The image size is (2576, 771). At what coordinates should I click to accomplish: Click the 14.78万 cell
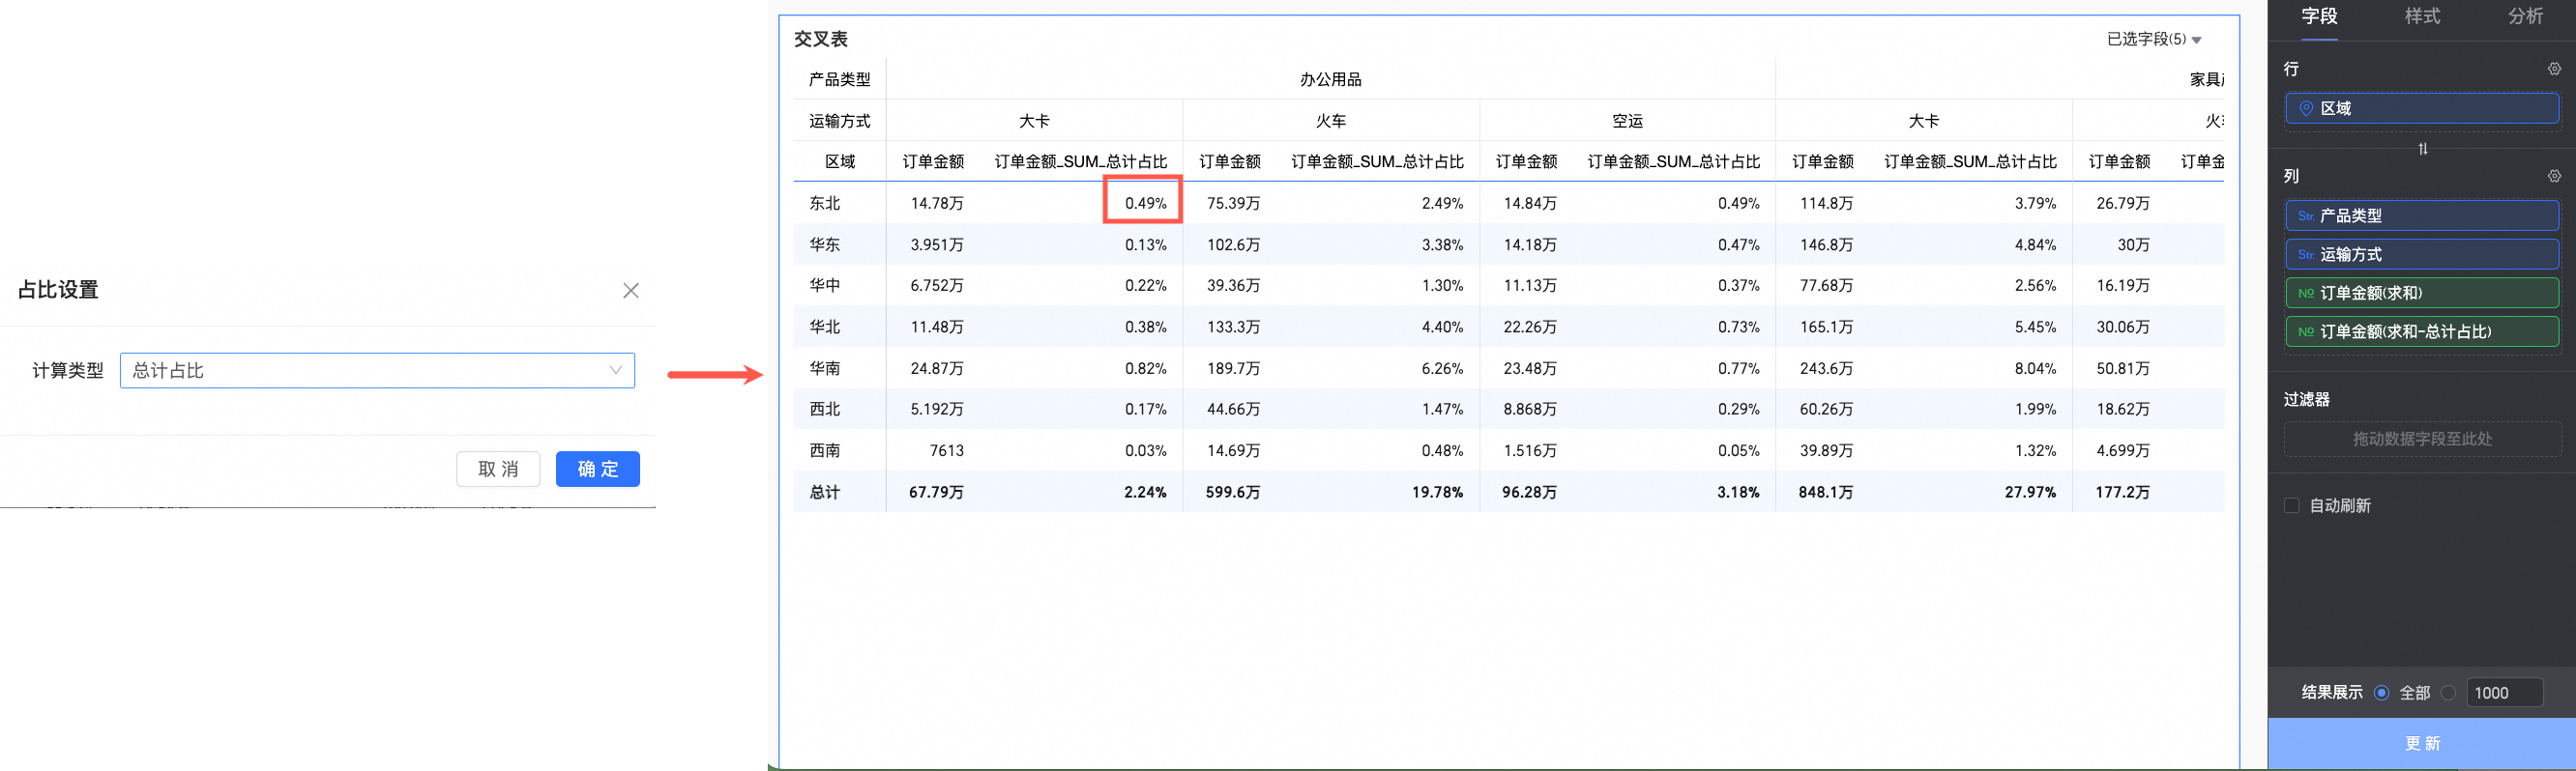tap(937, 203)
